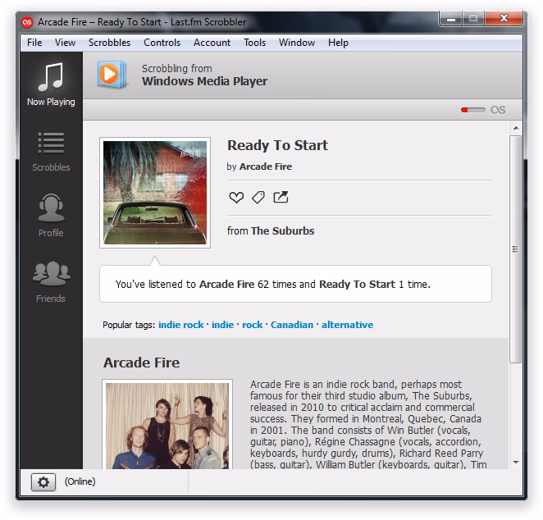This screenshot has height=520, width=543.
Task: Click the Last.fm scrobble logo beside progress bar
Action: click(498, 110)
